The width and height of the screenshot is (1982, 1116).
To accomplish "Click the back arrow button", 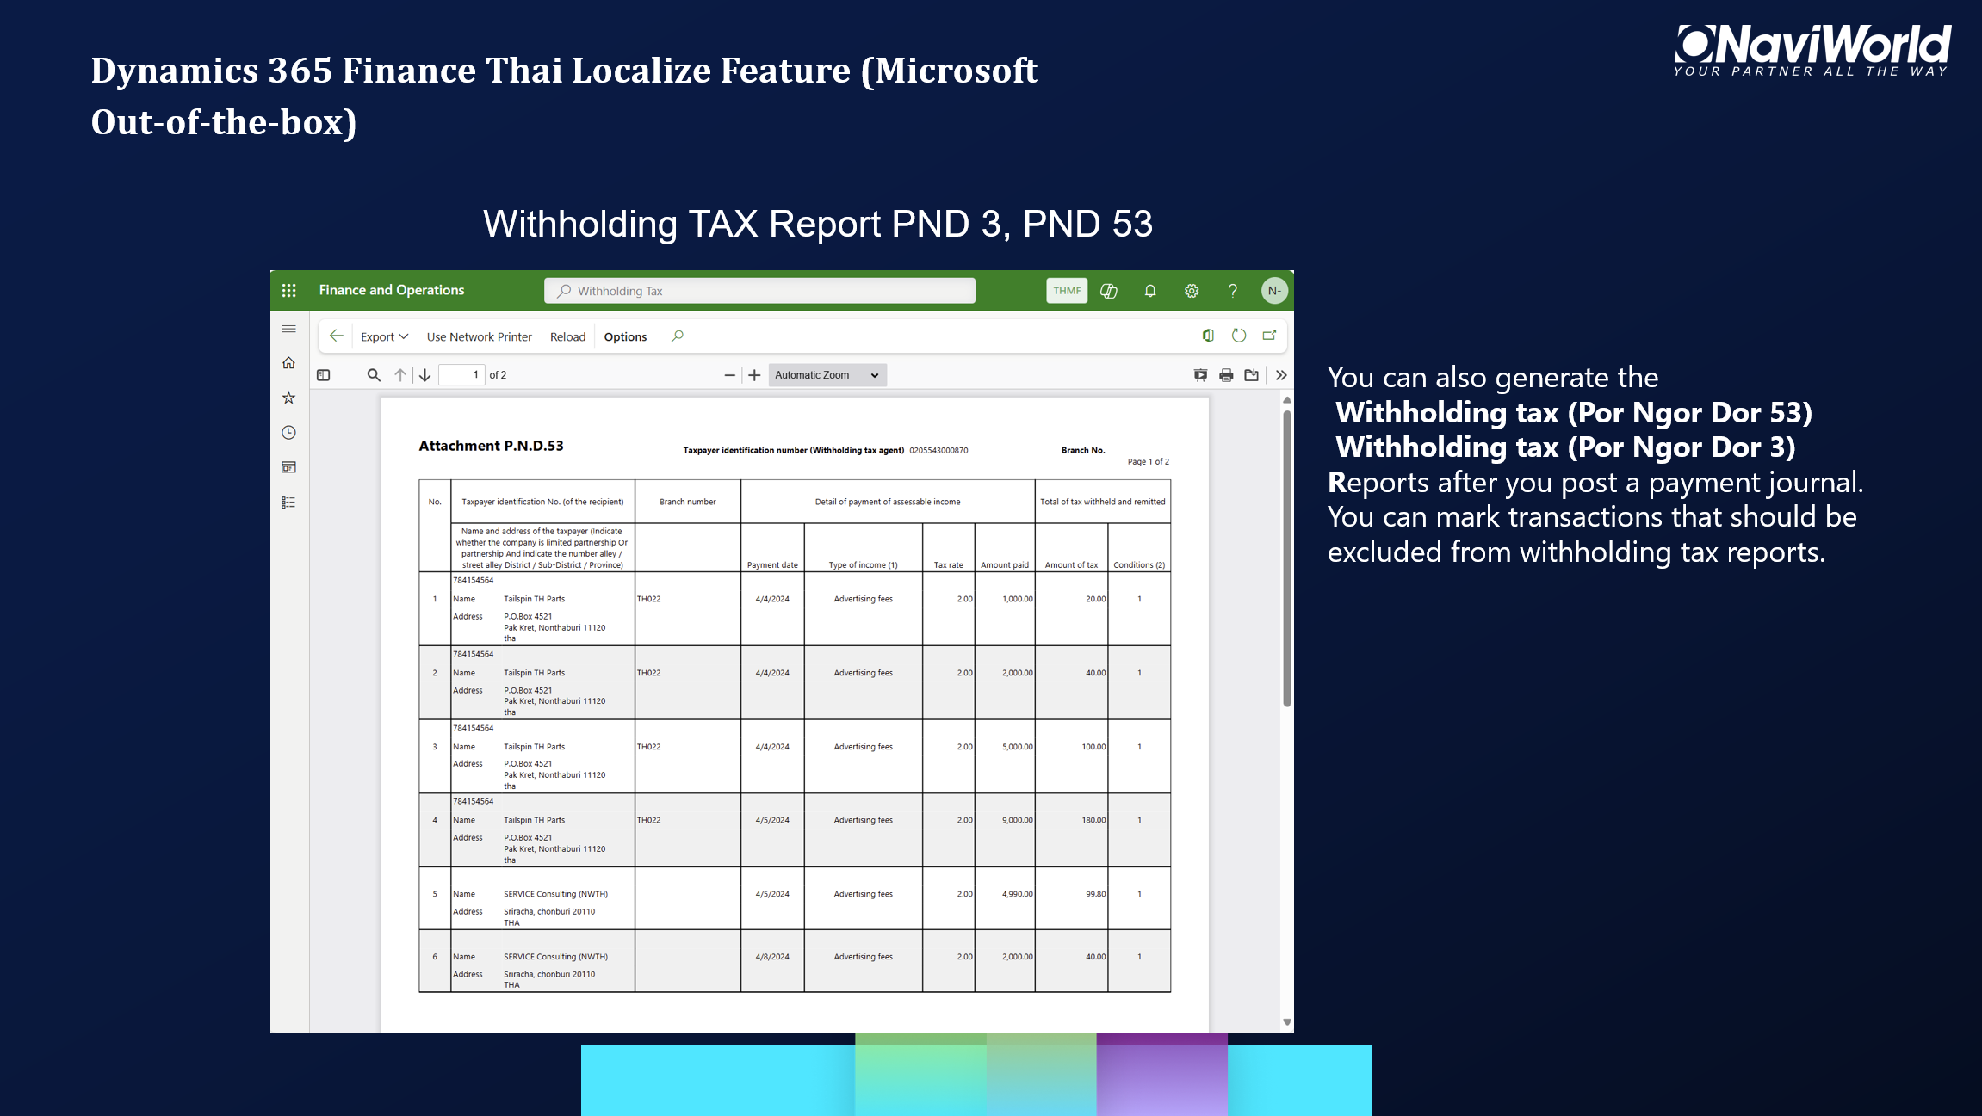I will pyautogui.click(x=337, y=336).
